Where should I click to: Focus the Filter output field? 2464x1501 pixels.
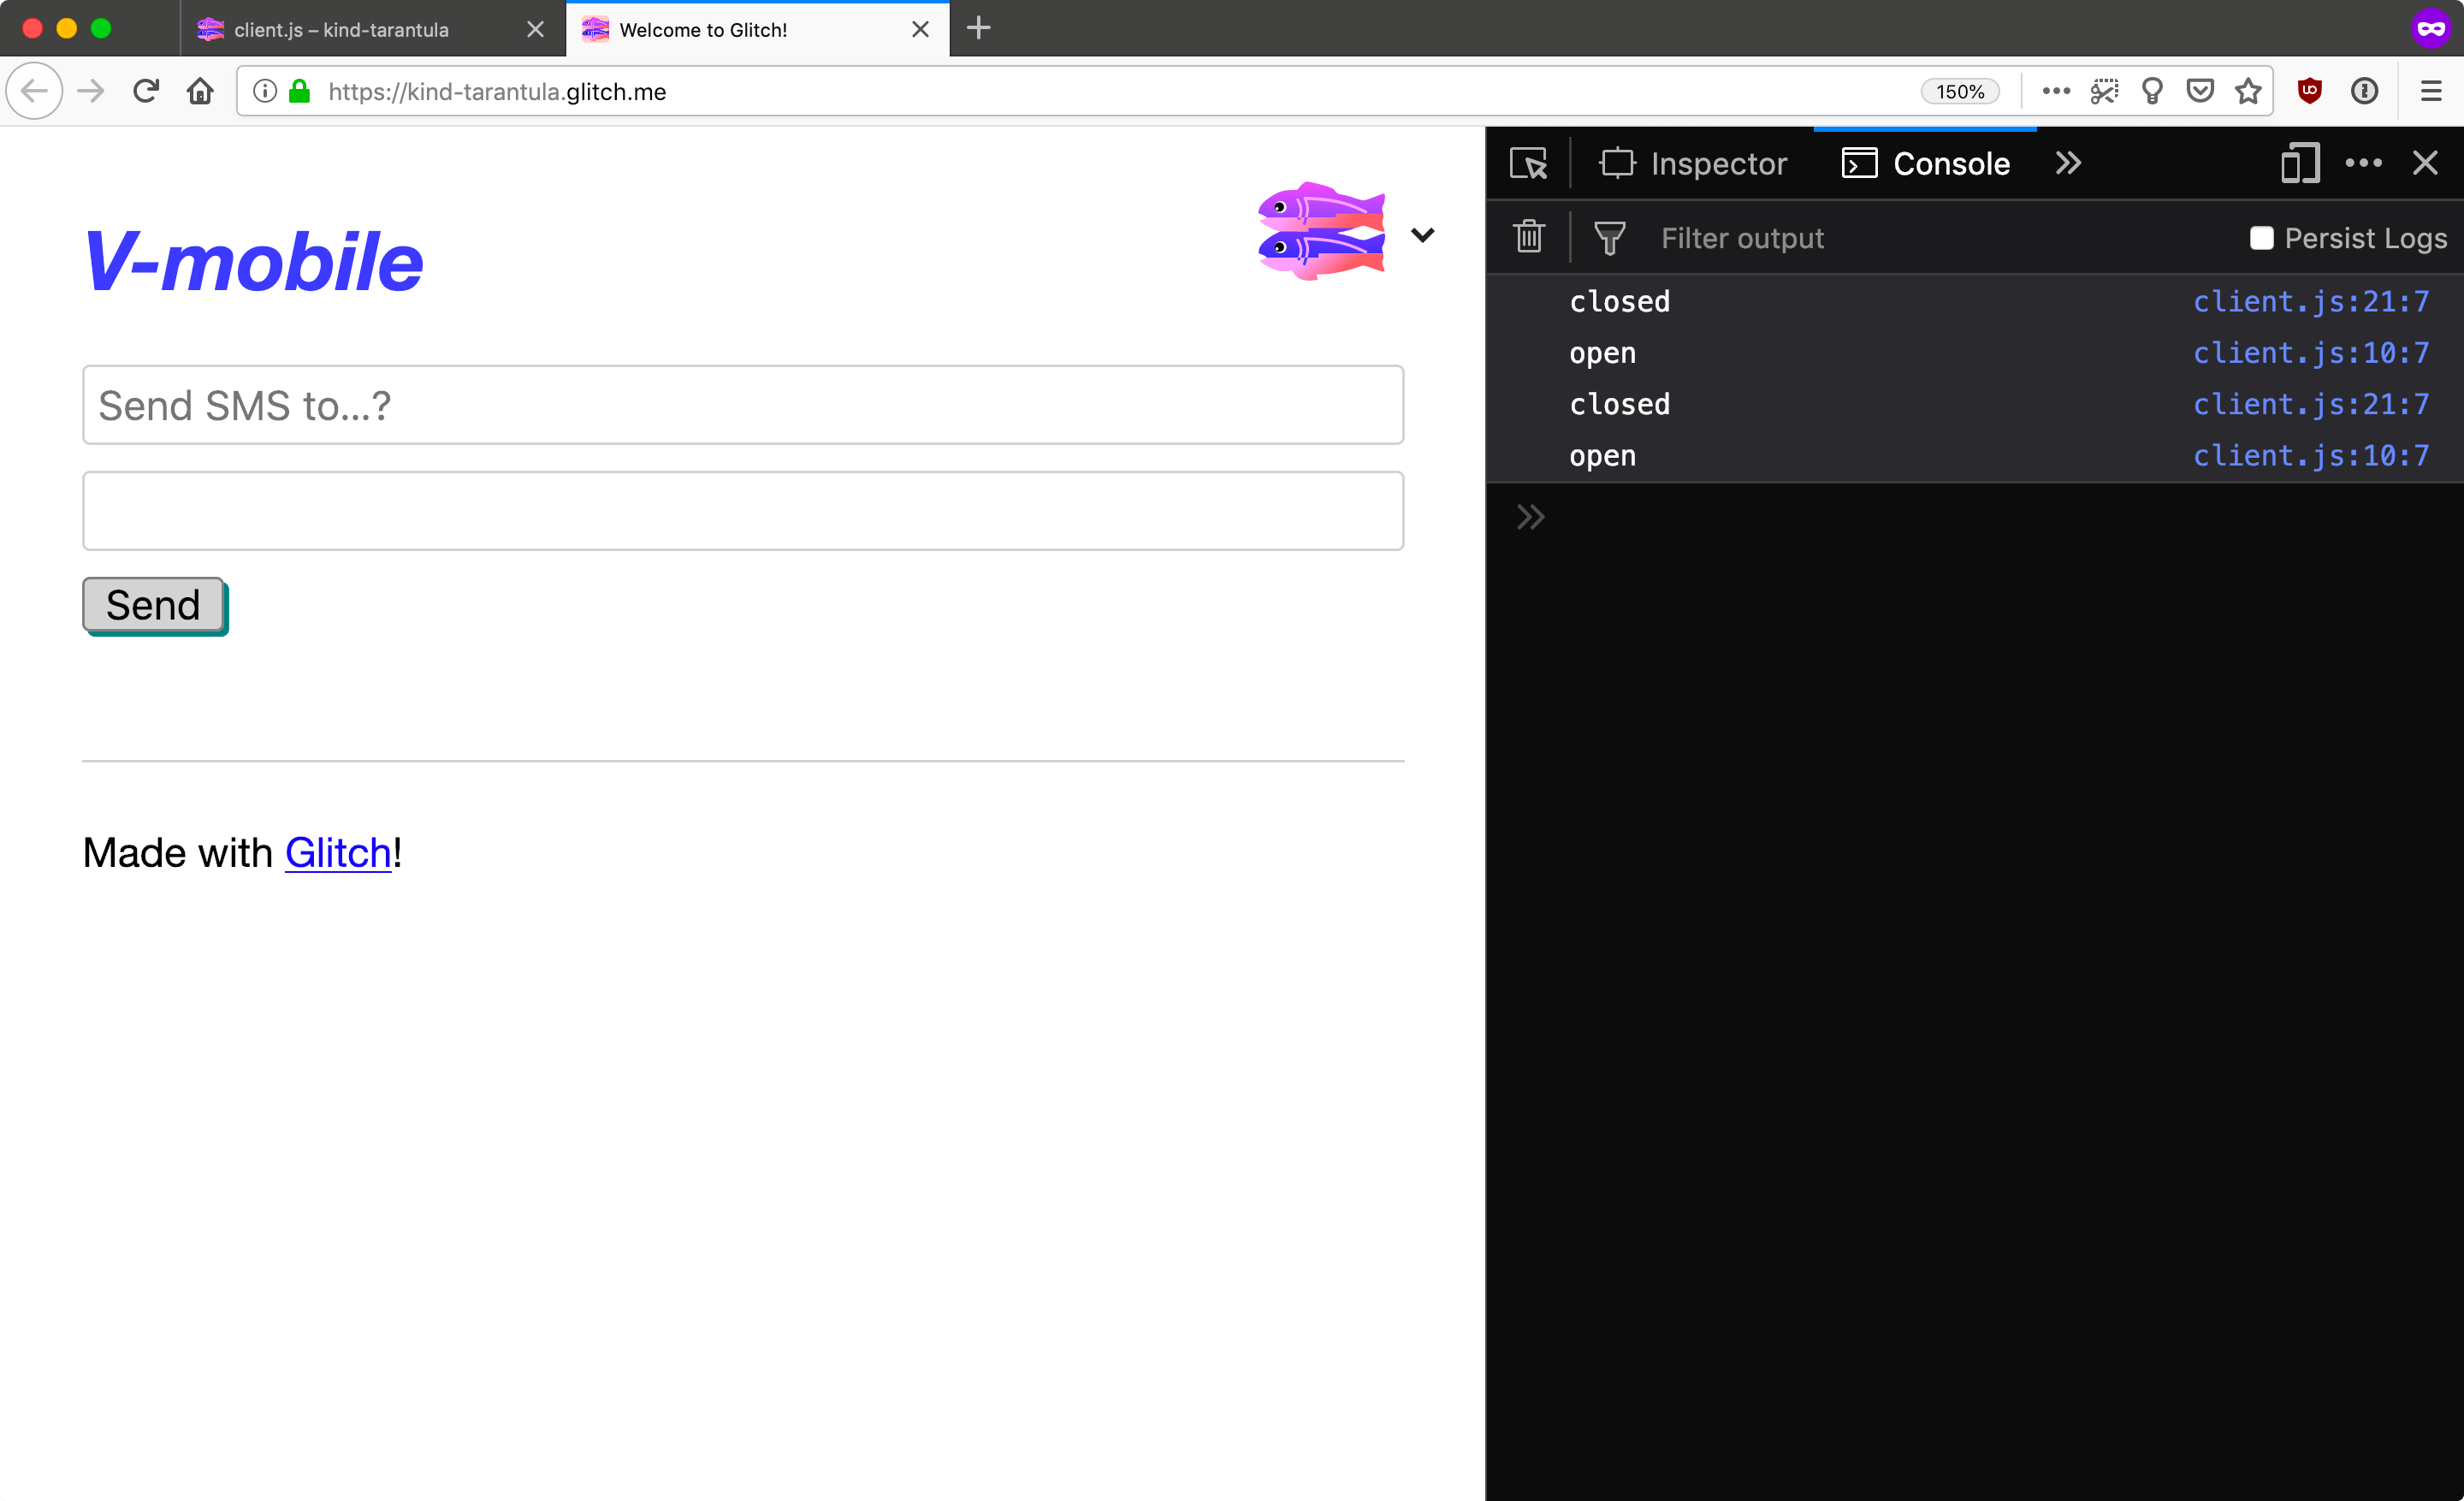tap(1940, 238)
